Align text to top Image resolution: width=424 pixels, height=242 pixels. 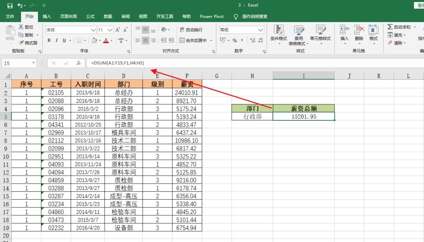pyautogui.click(x=138, y=29)
